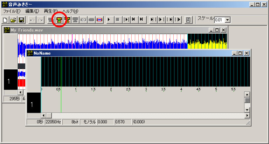The height and width of the screenshot is (144, 269).
Task: Click the play-between-bars selection playback icon
Action: [x=126, y=20]
